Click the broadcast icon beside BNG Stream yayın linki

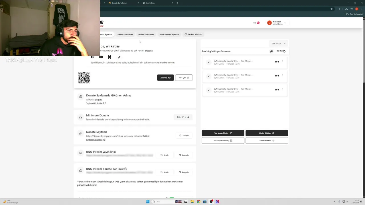click(80, 153)
